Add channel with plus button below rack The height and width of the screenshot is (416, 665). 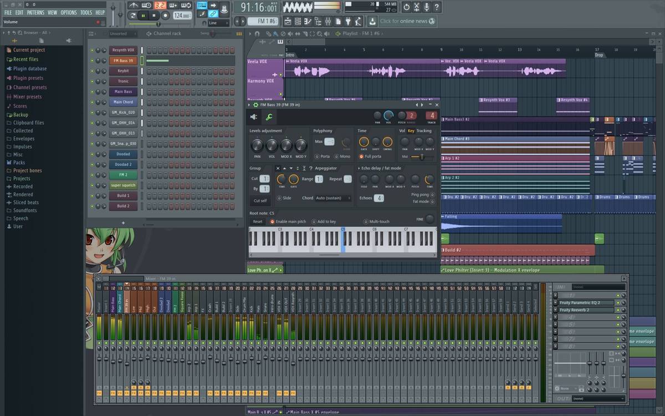pos(123,223)
